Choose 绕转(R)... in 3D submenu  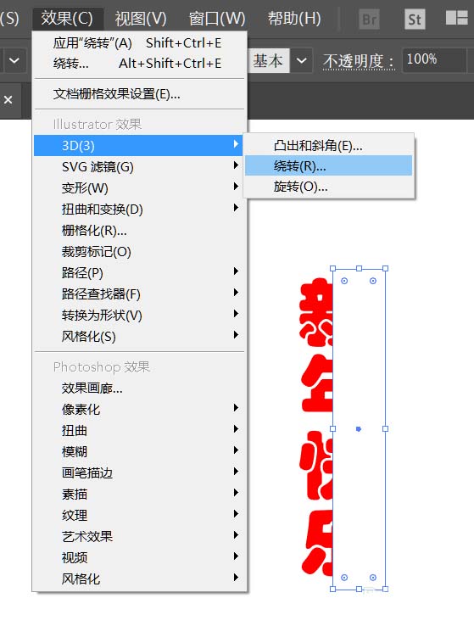(x=328, y=165)
